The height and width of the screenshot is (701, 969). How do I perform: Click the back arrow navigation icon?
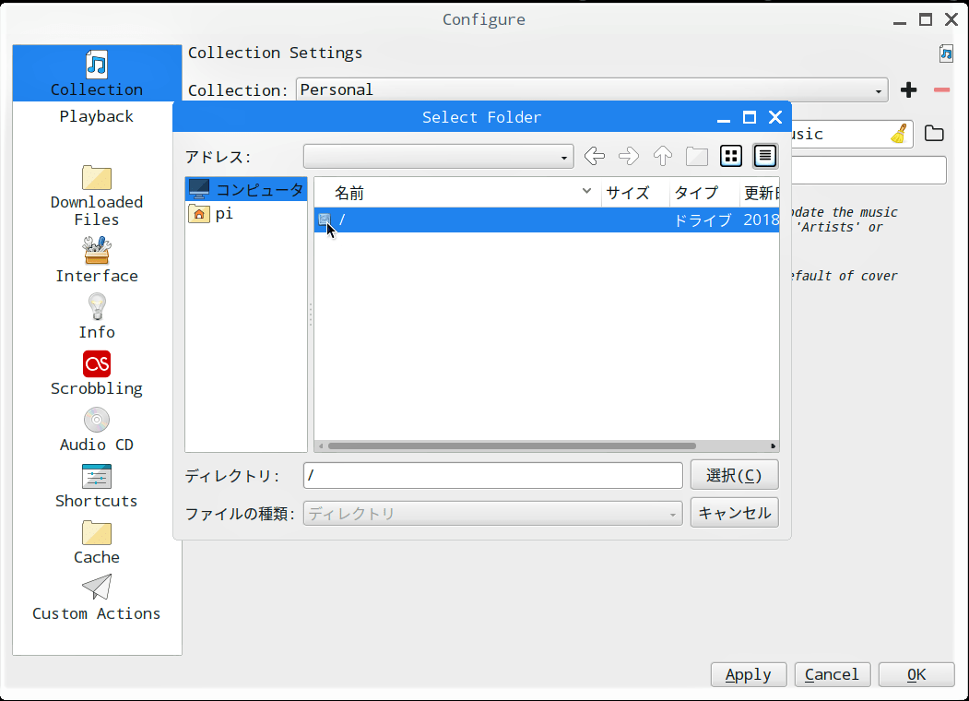(x=595, y=156)
